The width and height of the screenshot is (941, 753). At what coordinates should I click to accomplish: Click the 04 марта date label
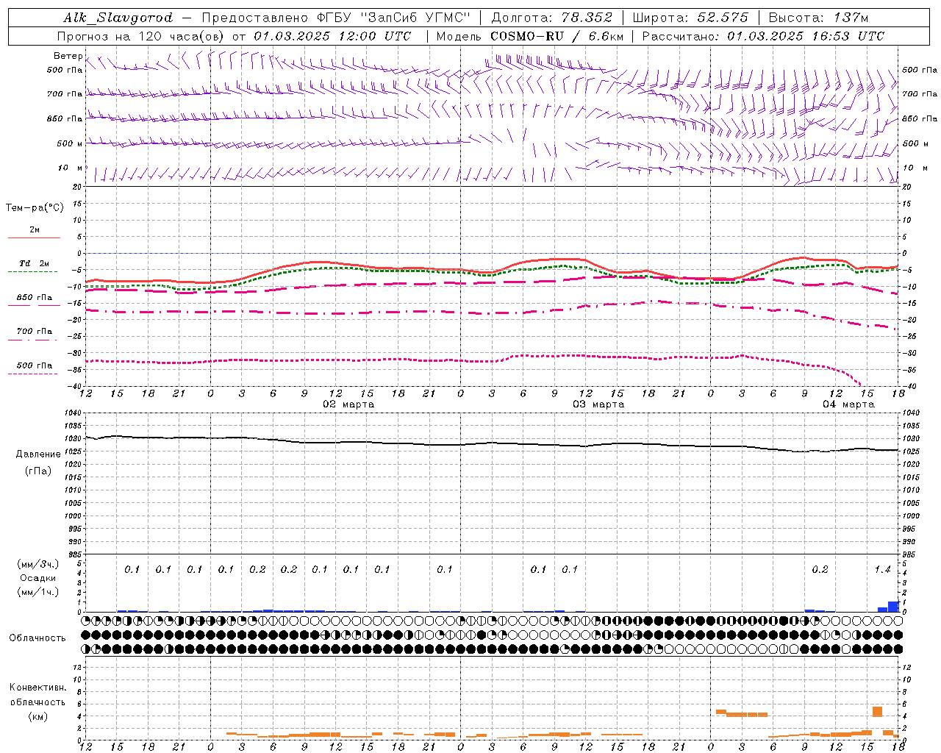click(848, 404)
